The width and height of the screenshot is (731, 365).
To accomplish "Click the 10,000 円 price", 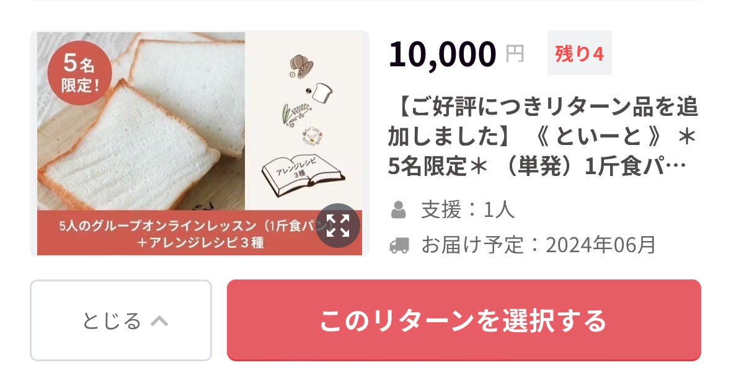I will tap(456, 54).
